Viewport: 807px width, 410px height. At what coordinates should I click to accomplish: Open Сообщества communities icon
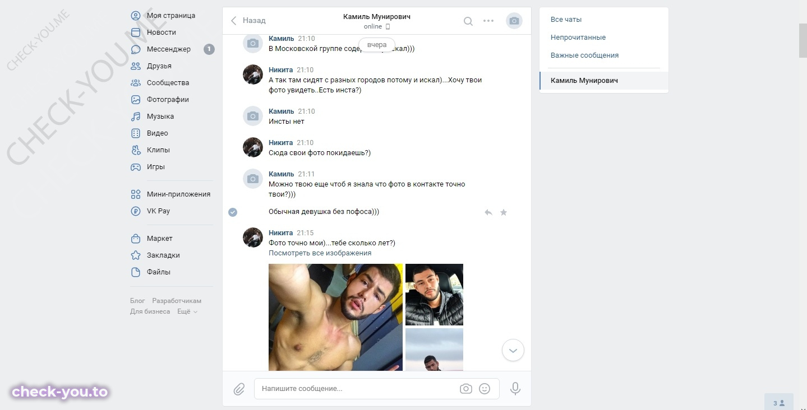click(x=136, y=83)
